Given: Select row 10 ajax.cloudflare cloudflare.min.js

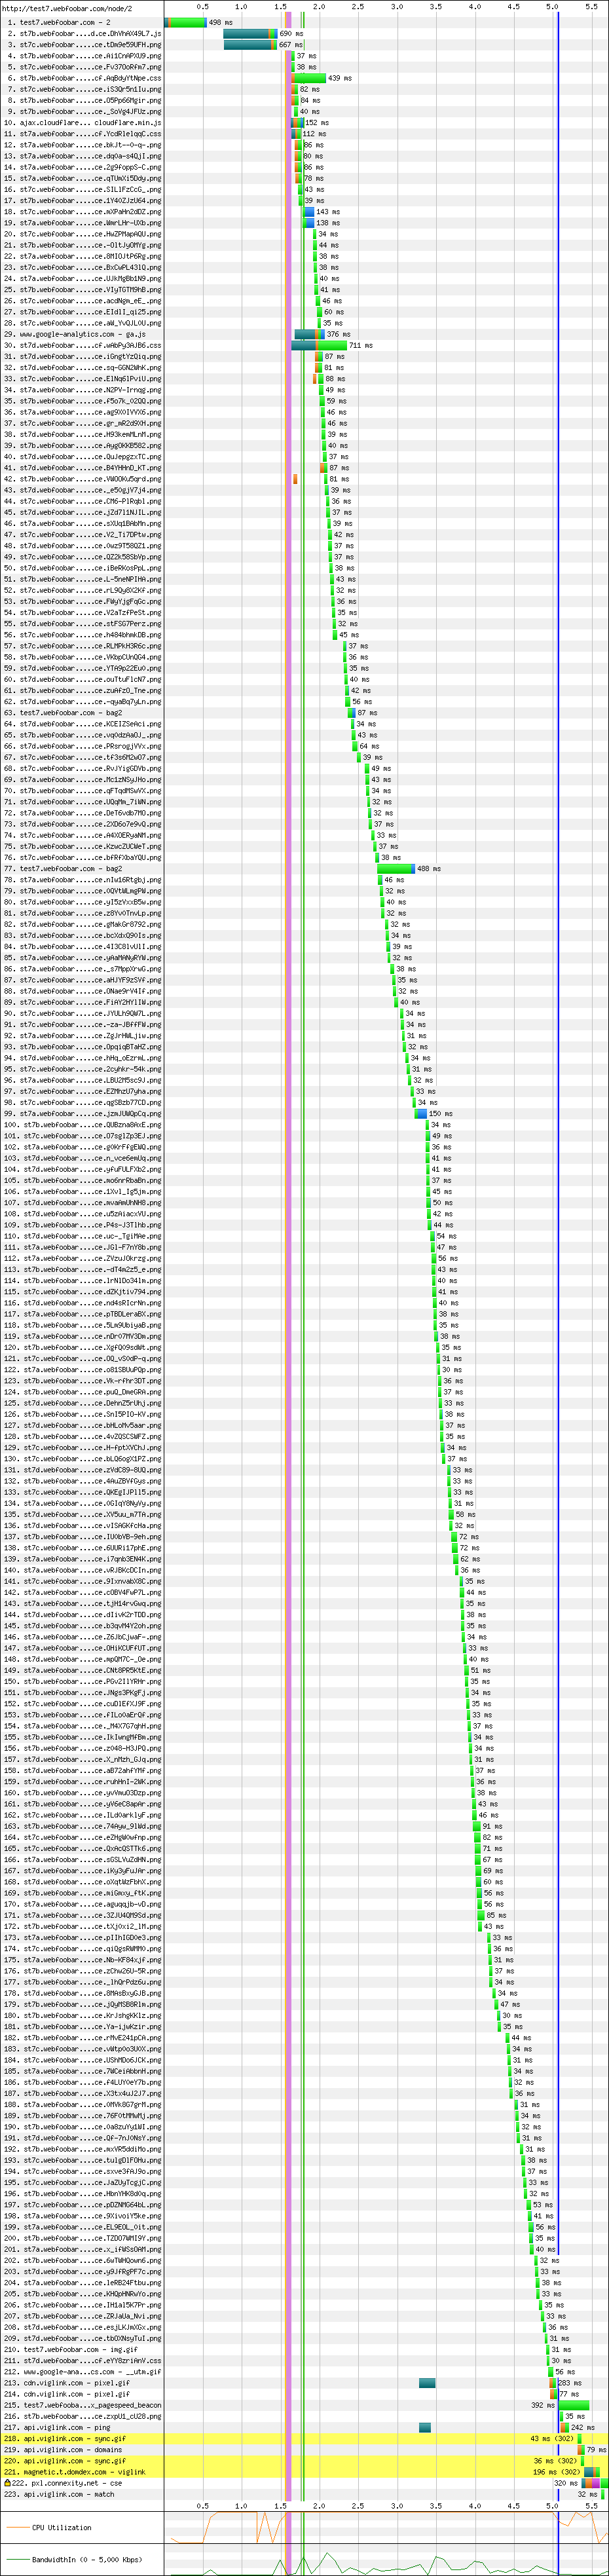Looking at the screenshot, I should click(82, 122).
